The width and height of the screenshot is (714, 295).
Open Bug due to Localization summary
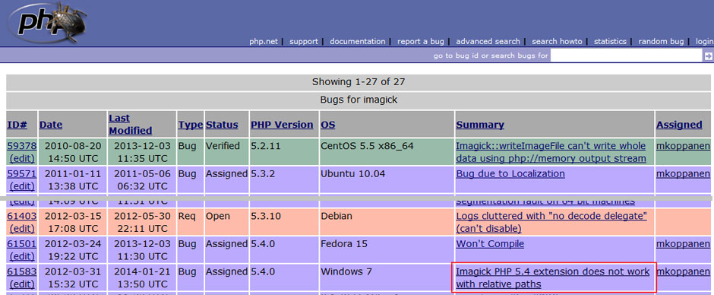(x=510, y=173)
